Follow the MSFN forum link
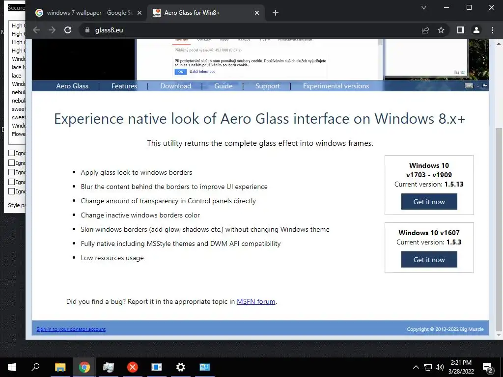 pos(256,302)
